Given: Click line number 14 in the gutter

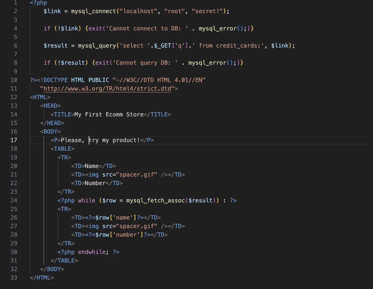Looking at the screenshot, I should [14, 114].
